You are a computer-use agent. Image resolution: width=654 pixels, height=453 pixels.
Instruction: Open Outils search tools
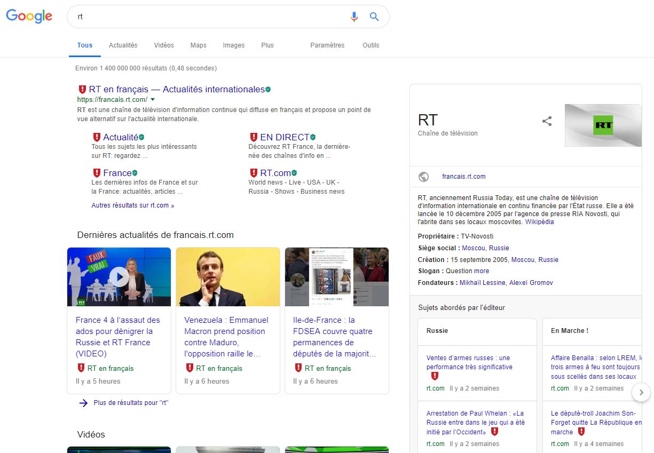click(x=371, y=45)
